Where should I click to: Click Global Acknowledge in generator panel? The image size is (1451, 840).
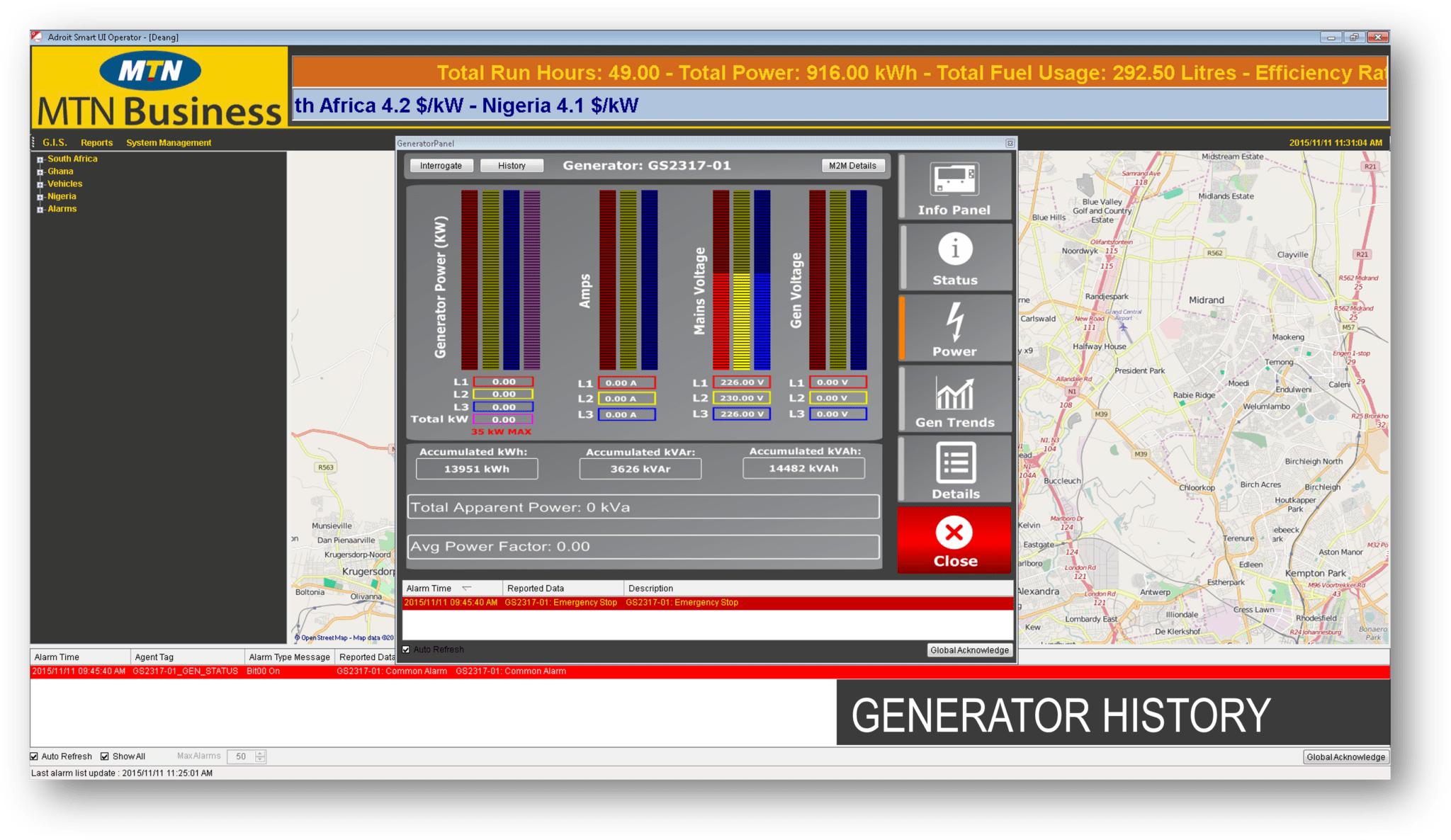click(x=969, y=650)
